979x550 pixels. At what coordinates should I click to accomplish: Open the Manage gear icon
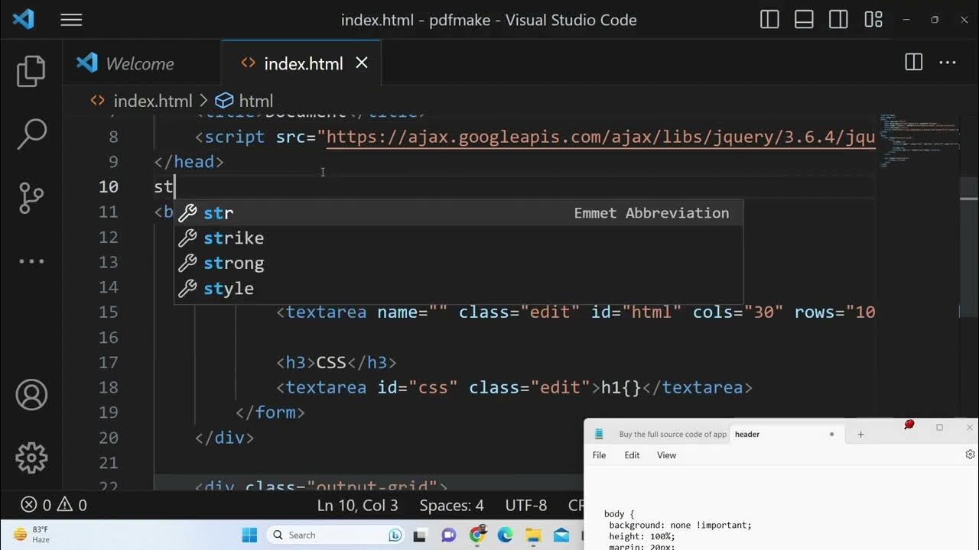coord(31,458)
